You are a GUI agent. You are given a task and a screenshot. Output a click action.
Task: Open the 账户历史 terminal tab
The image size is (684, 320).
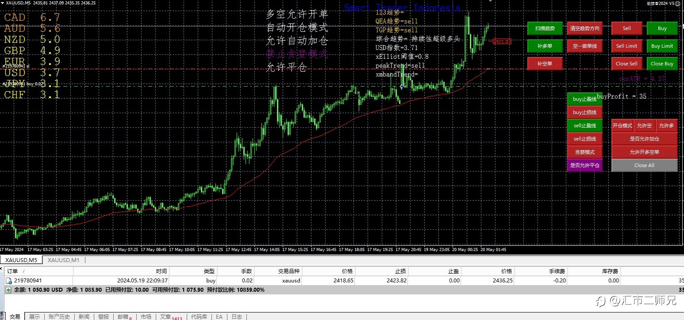[x=59, y=316]
